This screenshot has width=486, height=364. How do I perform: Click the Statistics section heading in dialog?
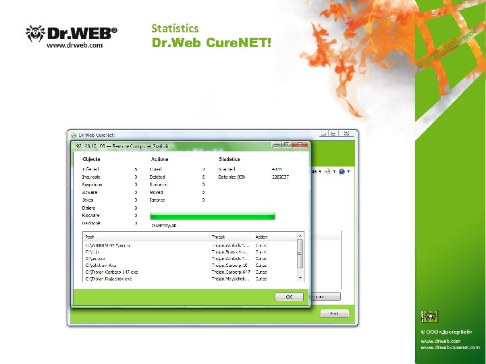coord(230,159)
